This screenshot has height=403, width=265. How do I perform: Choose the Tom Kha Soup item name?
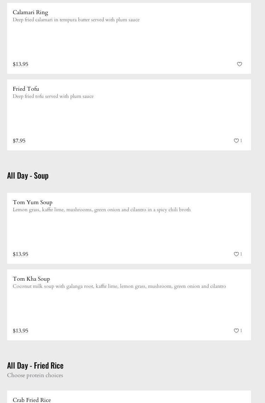pos(31,279)
